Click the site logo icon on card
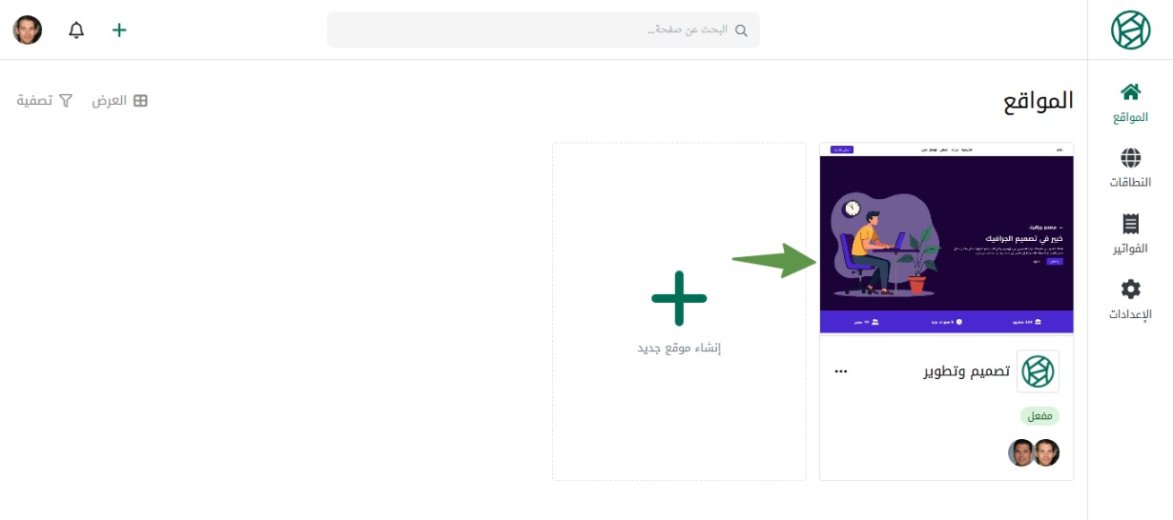Viewport: 1173px width, 520px height. tap(1038, 371)
